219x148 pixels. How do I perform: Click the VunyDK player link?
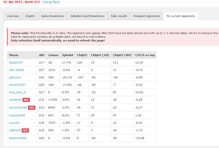pos(14,123)
